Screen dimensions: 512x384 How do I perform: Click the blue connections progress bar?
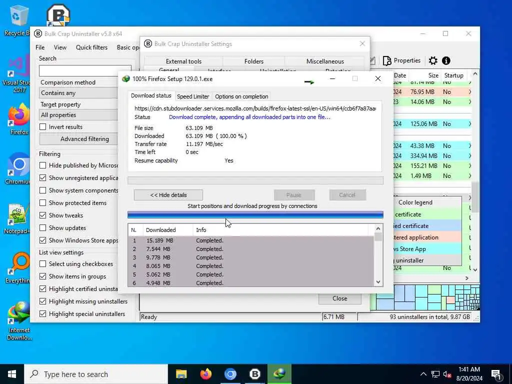pos(255,214)
